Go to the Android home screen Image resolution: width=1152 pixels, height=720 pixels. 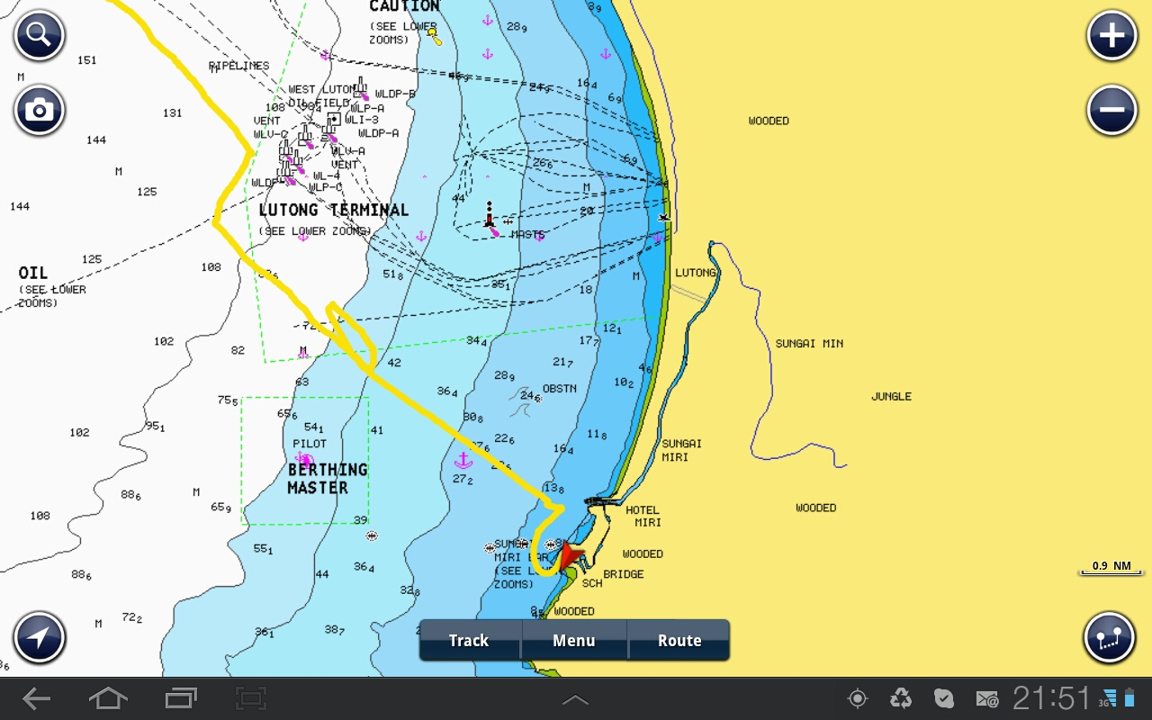pos(108,698)
